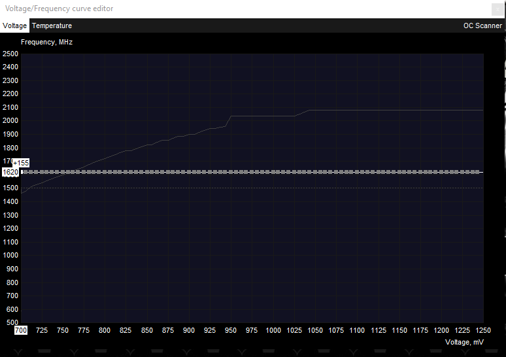The width and height of the screenshot is (506, 357).
Task: Select the Voltage tab
Action: (14, 25)
